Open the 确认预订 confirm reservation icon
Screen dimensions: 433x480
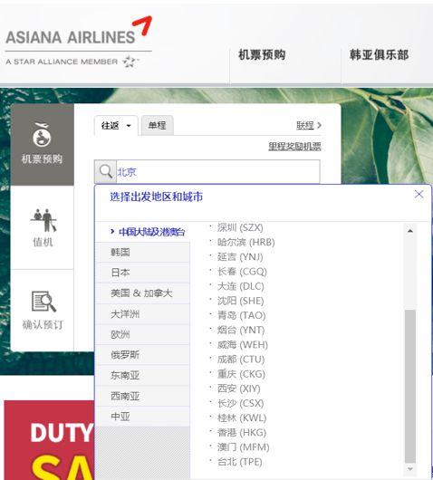point(43,311)
